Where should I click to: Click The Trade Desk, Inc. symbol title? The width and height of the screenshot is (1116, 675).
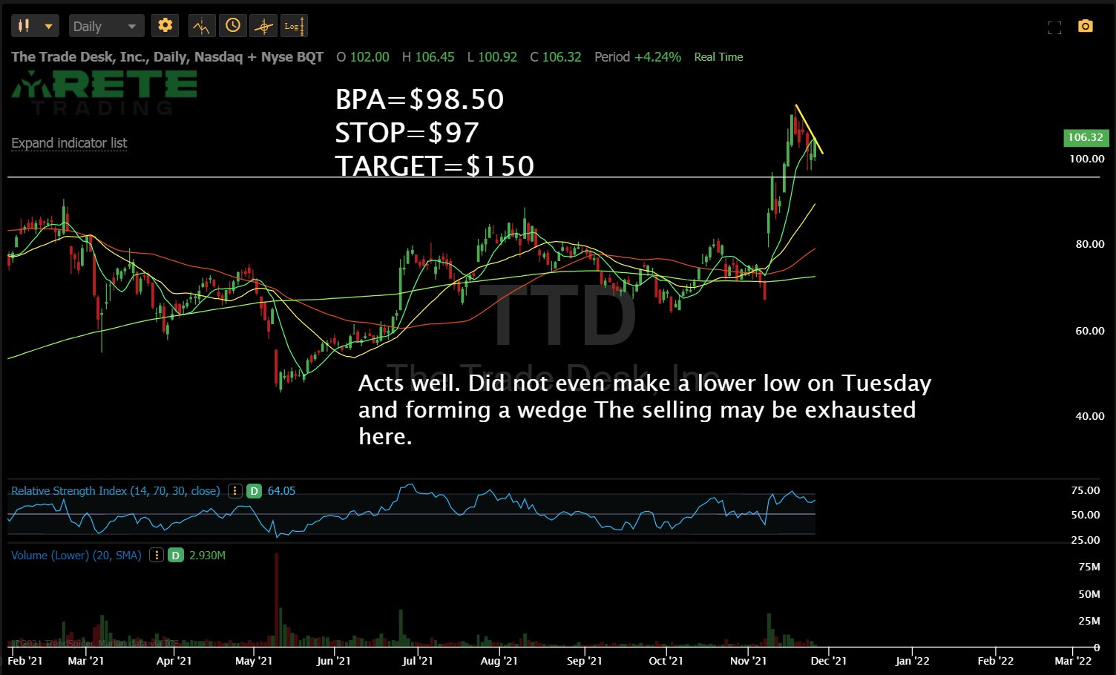[x=168, y=57]
